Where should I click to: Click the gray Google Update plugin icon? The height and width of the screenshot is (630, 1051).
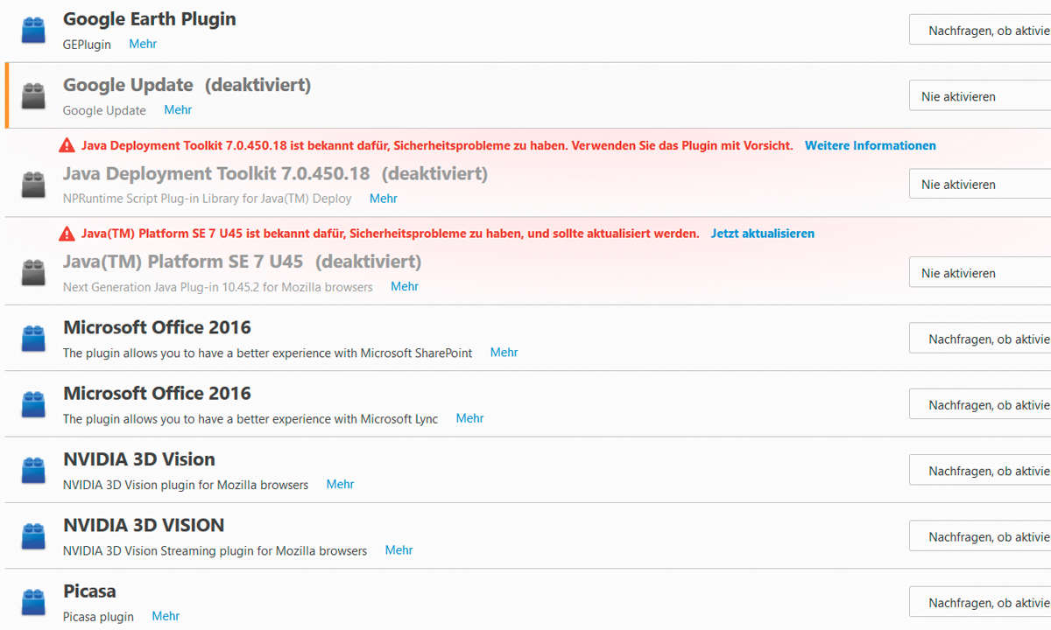[33, 95]
